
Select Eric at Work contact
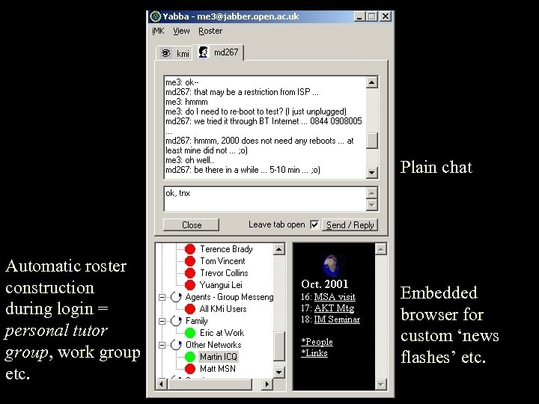pyautogui.click(x=222, y=332)
